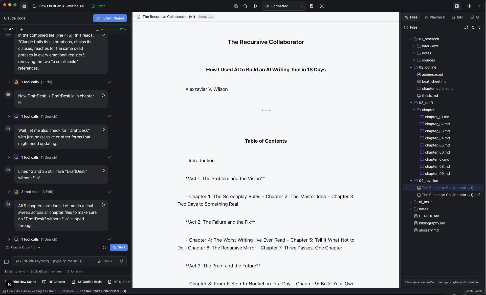
Task: Open the Formatted view dropdown
Action: click(284, 6)
